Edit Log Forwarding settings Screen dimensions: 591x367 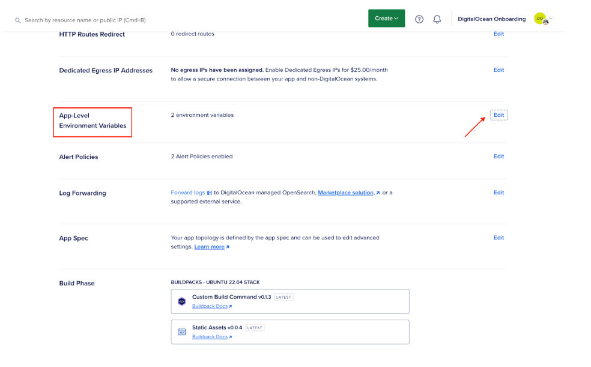pyautogui.click(x=499, y=192)
